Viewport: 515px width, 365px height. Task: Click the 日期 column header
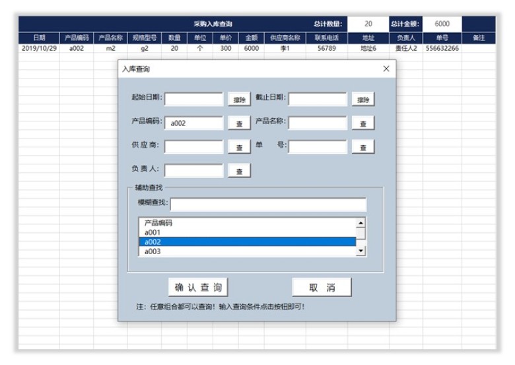click(x=39, y=38)
